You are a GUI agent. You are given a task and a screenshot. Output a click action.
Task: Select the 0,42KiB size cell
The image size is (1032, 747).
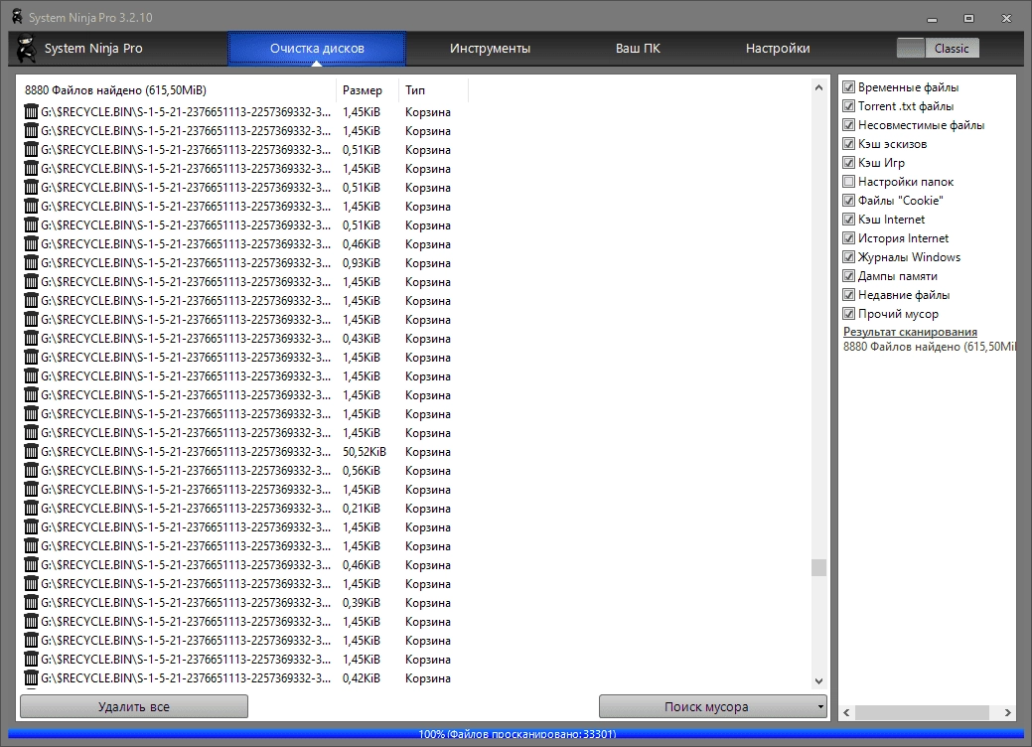pyautogui.click(x=362, y=677)
